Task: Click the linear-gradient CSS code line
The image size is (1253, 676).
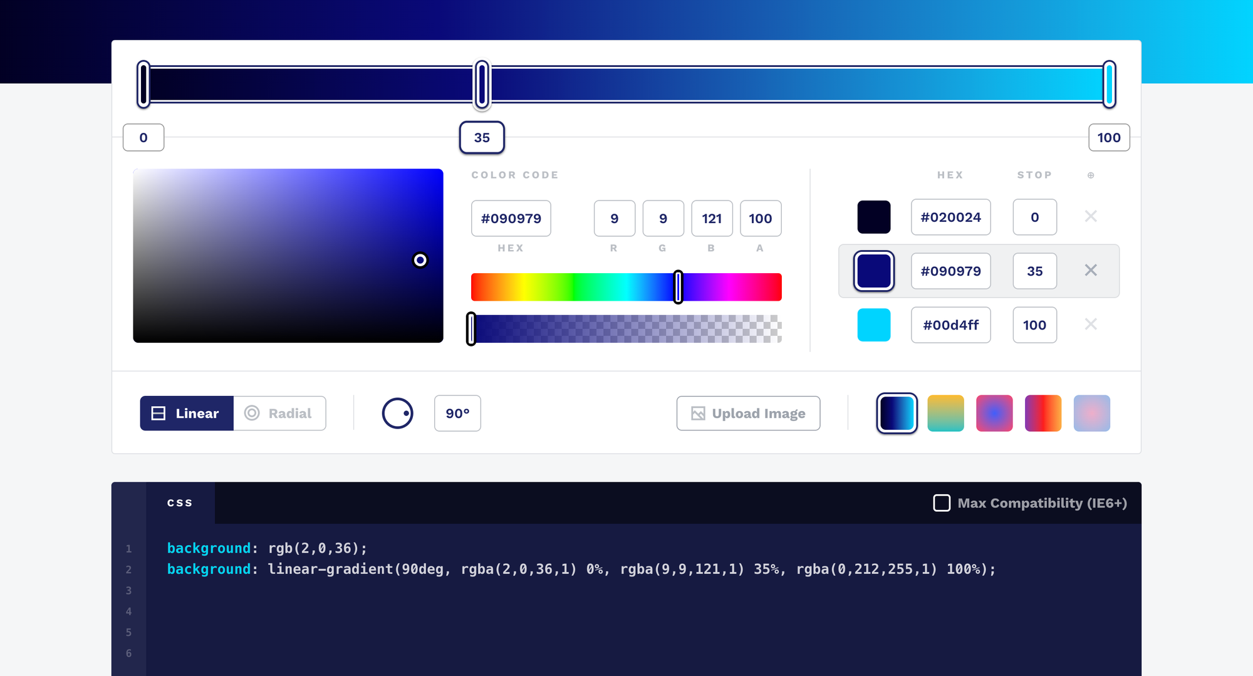Action: [x=581, y=569]
